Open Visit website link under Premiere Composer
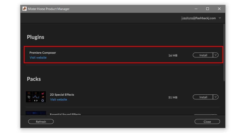The height and width of the screenshot is (133, 237). tap(38, 58)
